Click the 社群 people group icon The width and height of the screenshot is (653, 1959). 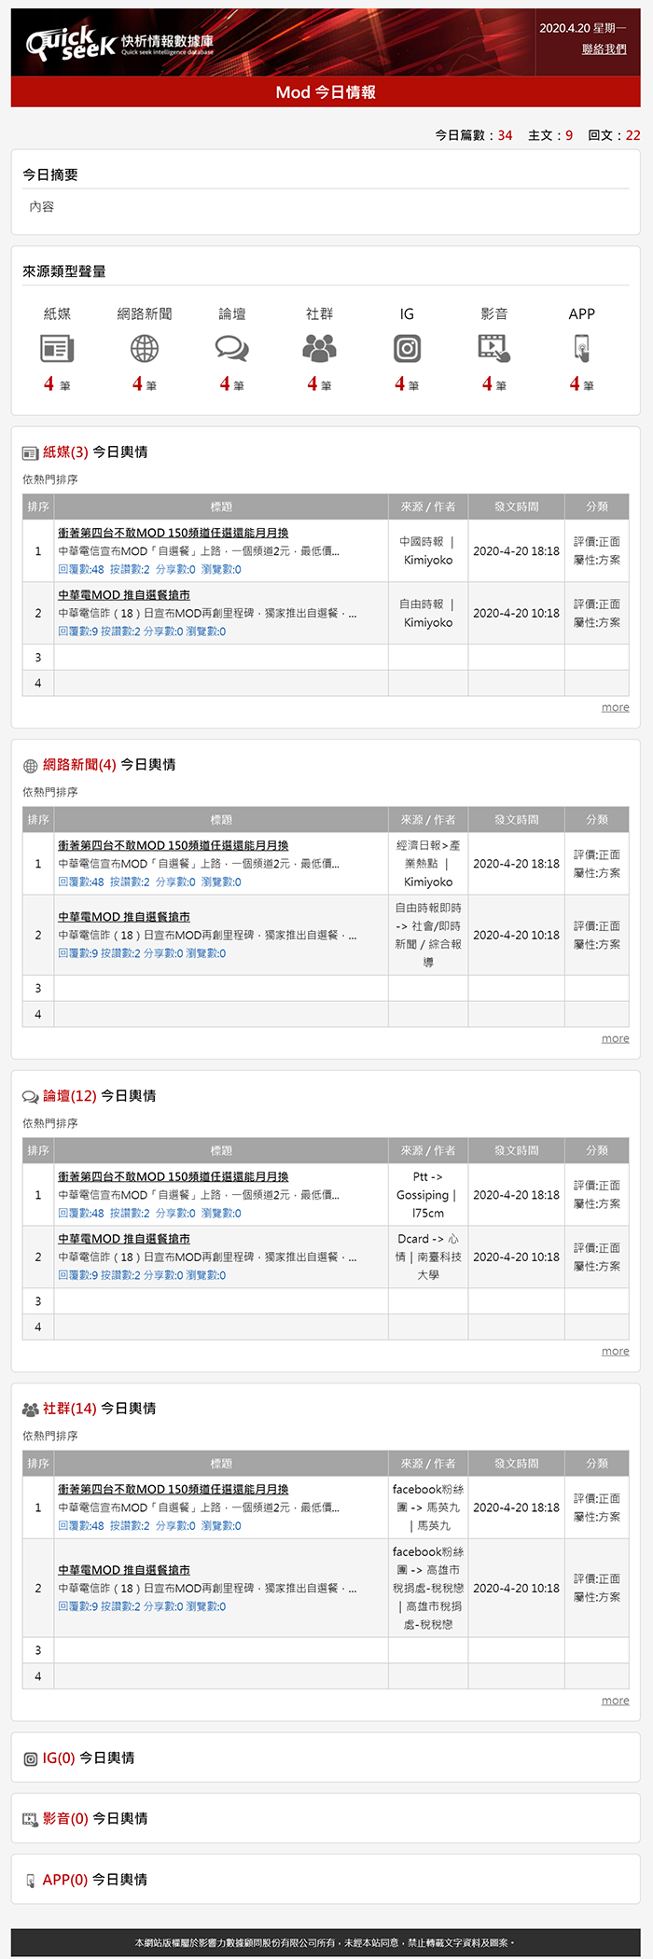tap(319, 349)
